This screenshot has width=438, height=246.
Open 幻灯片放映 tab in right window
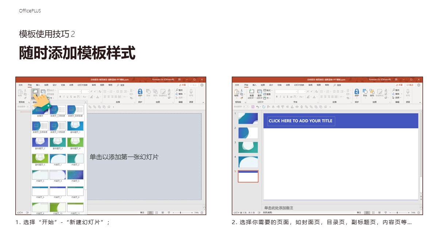click(299, 85)
